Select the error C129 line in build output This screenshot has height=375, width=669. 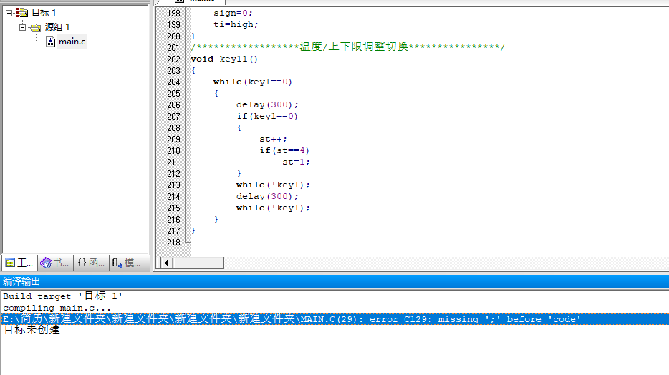click(x=292, y=319)
